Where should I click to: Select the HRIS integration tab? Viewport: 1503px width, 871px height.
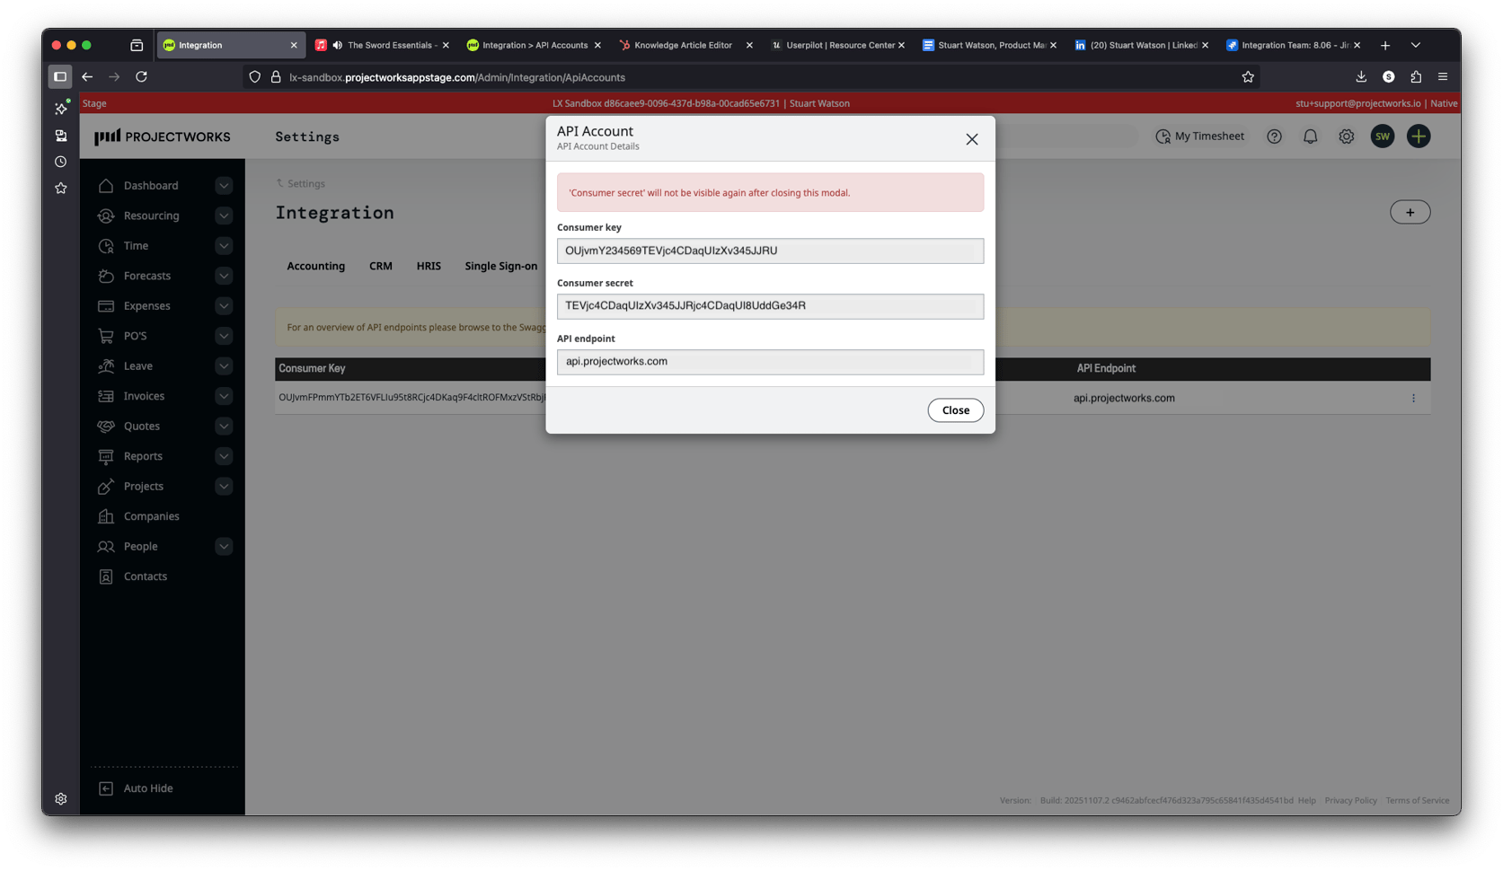[429, 266]
